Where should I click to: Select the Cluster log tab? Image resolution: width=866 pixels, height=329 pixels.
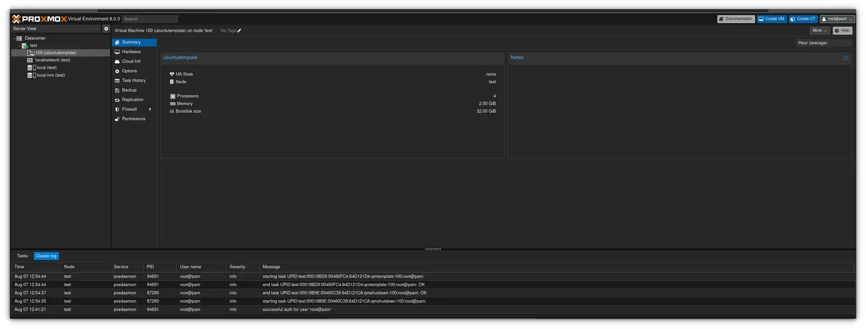(46, 256)
